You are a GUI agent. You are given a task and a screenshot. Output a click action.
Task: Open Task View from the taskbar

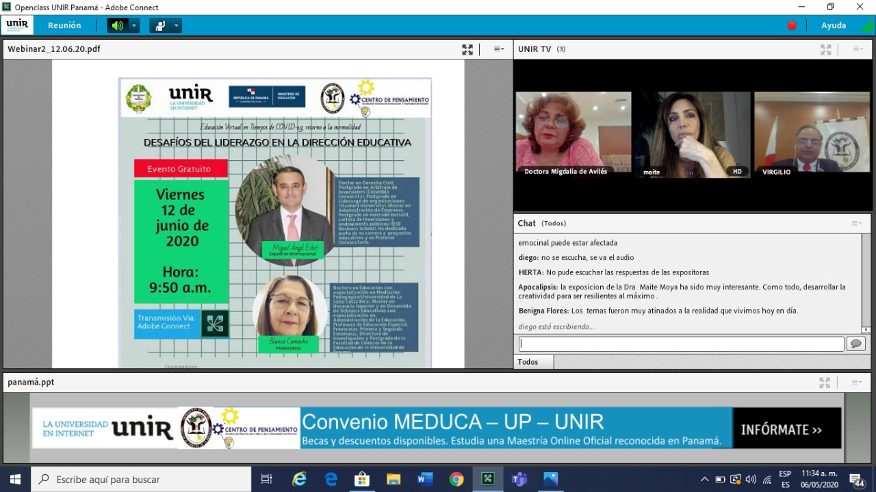click(x=267, y=480)
